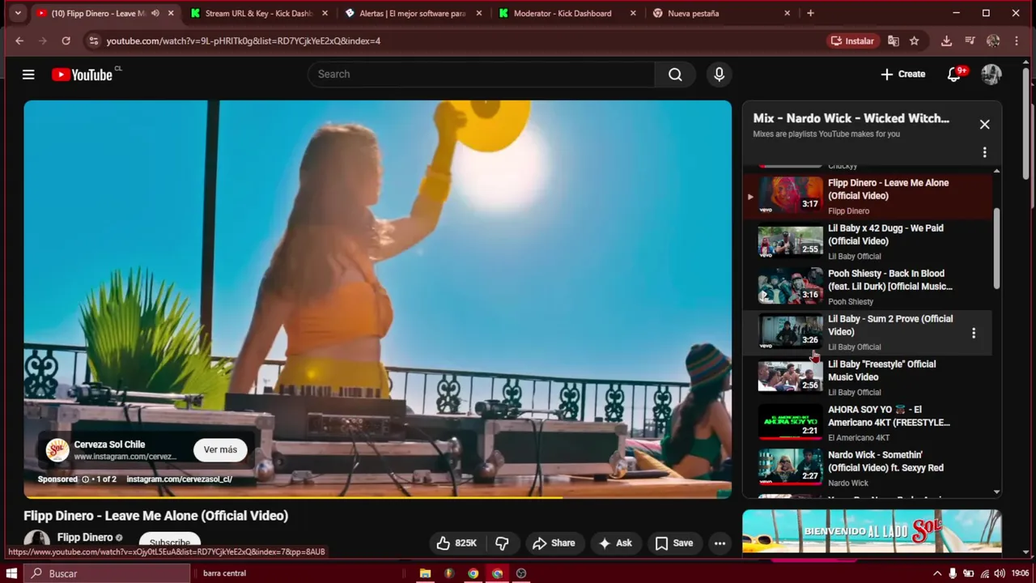Open YouTube notifications bell
Image resolution: width=1036 pixels, height=583 pixels.
tap(954, 74)
